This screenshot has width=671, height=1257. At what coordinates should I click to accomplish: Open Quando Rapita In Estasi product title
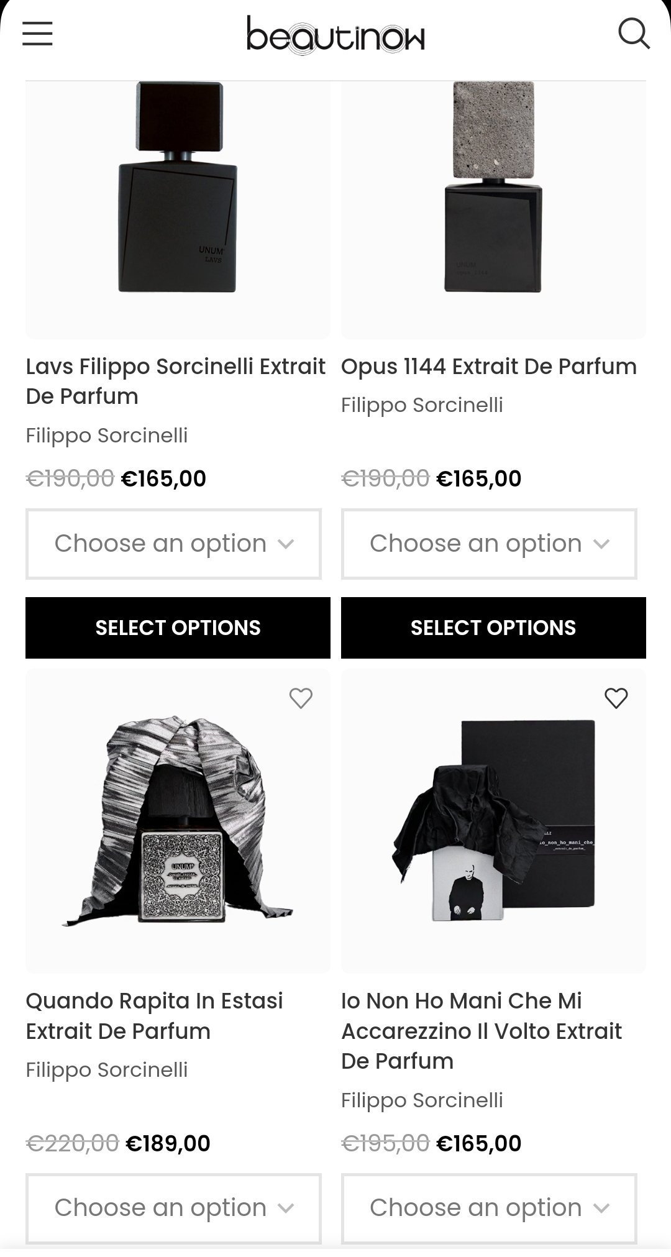(x=154, y=1016)
